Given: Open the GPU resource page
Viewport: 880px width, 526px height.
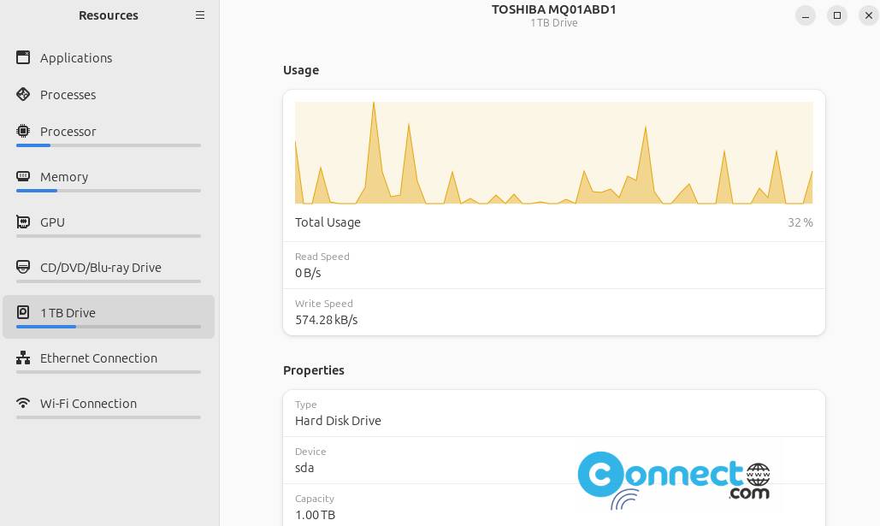Looking at the screenshot, I should [109, 227].
